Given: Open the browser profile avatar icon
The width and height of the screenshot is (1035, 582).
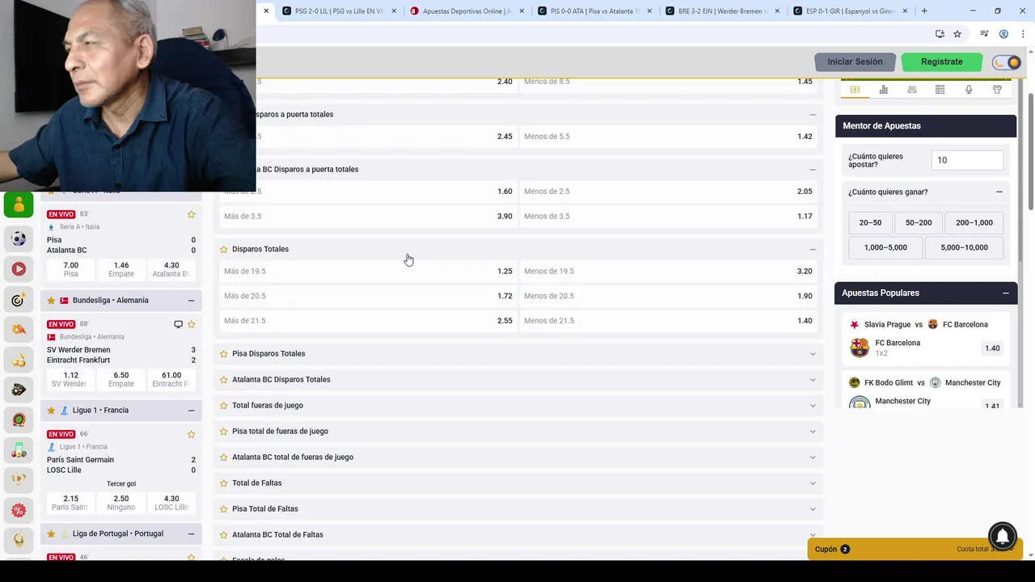Looking at the screenshot, I should pos(1003,34).
